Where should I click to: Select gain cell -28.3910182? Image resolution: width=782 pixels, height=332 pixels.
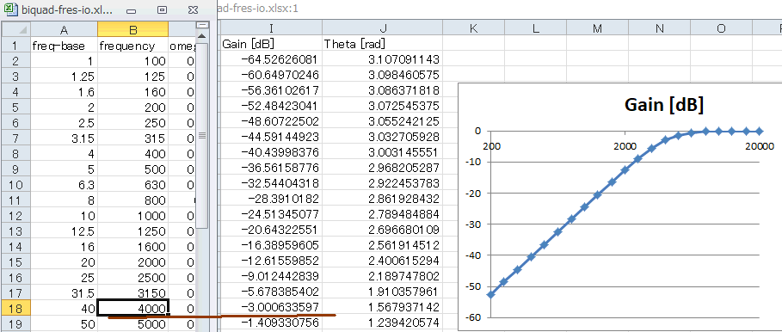pos(271,199)
